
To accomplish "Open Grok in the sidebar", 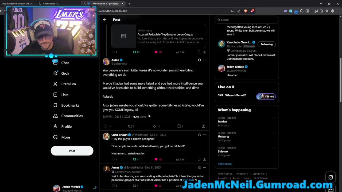I will click(x=61, y=73).
